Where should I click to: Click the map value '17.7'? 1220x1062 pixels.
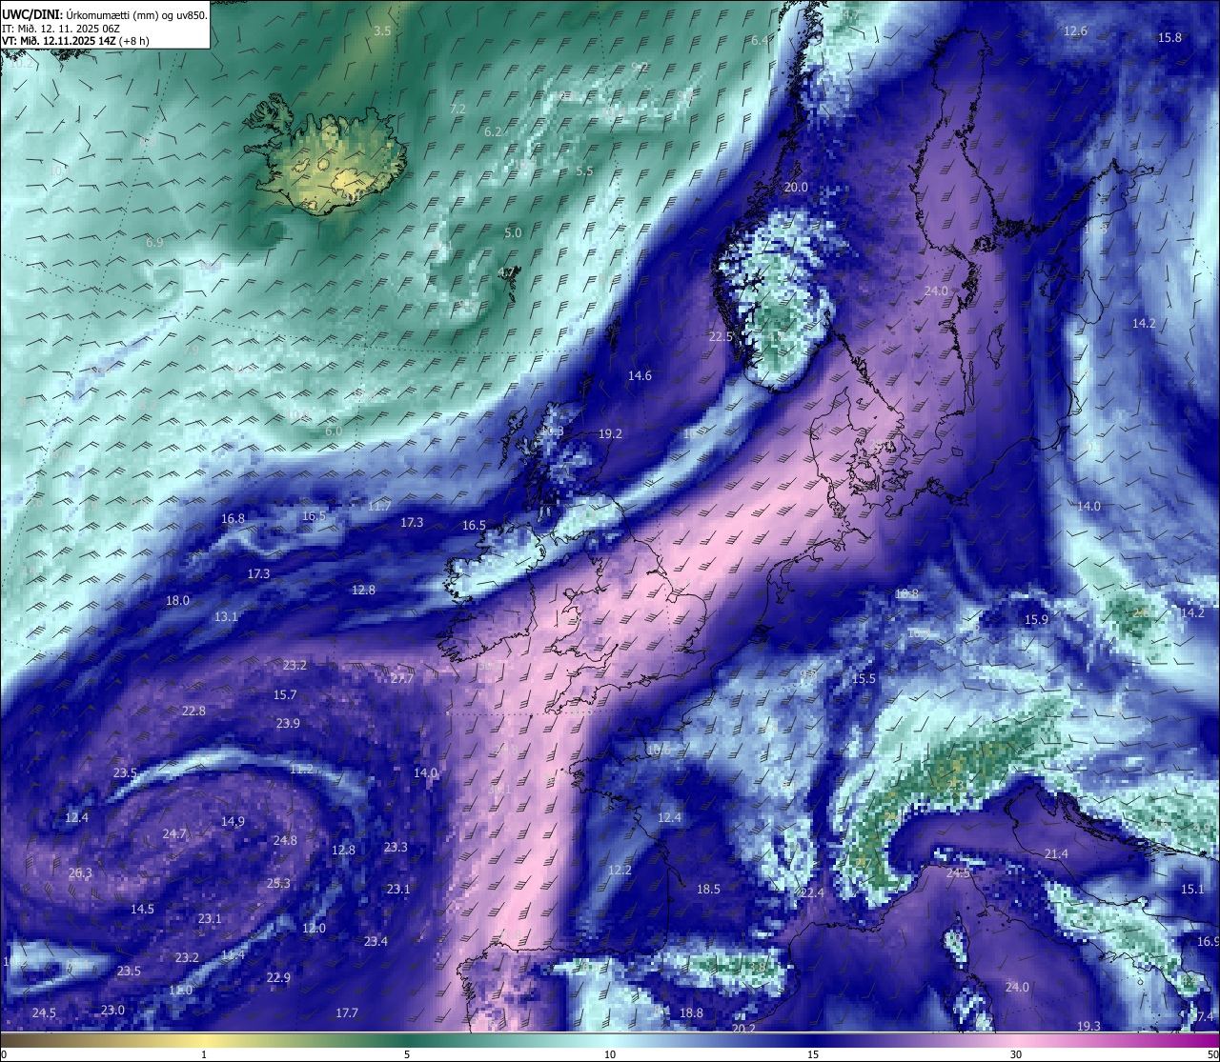pyautogui.click(x=347, y=1013)
